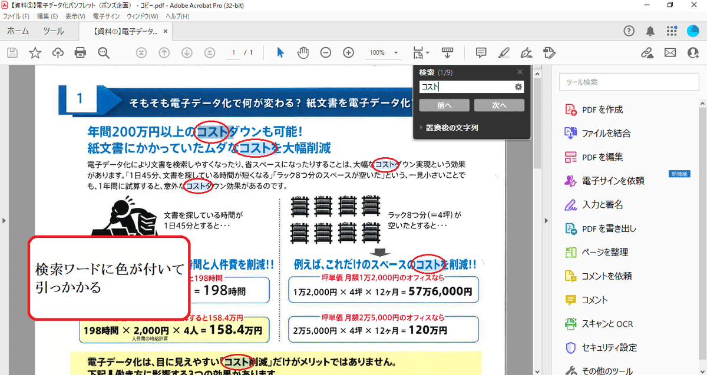Open PDFを書き出し tool
707x375 pixels.
600,228
